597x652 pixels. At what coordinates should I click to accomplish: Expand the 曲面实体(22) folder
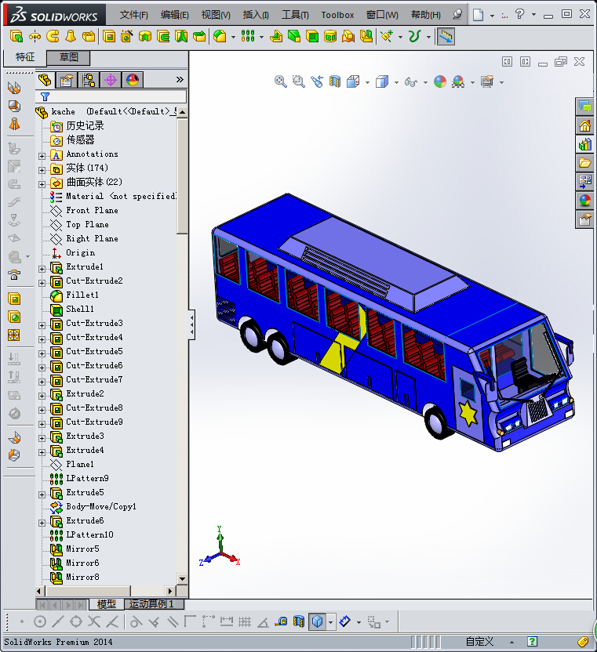coord(42,184)
